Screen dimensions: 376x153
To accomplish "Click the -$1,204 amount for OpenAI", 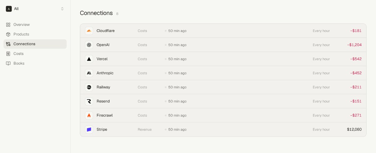I will tap(354, 45).
